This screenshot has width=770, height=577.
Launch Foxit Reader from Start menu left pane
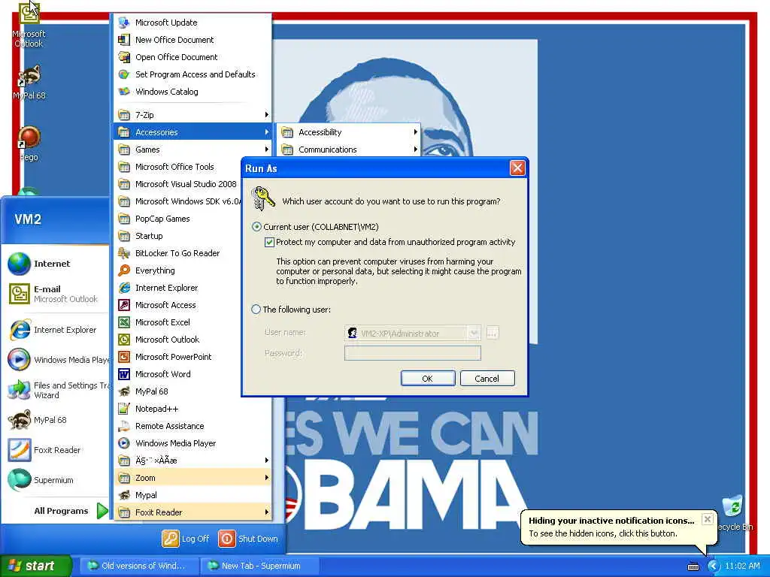[x=55, y=450]
